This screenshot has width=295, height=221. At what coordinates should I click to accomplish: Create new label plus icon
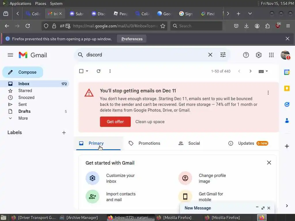point(64,132)
